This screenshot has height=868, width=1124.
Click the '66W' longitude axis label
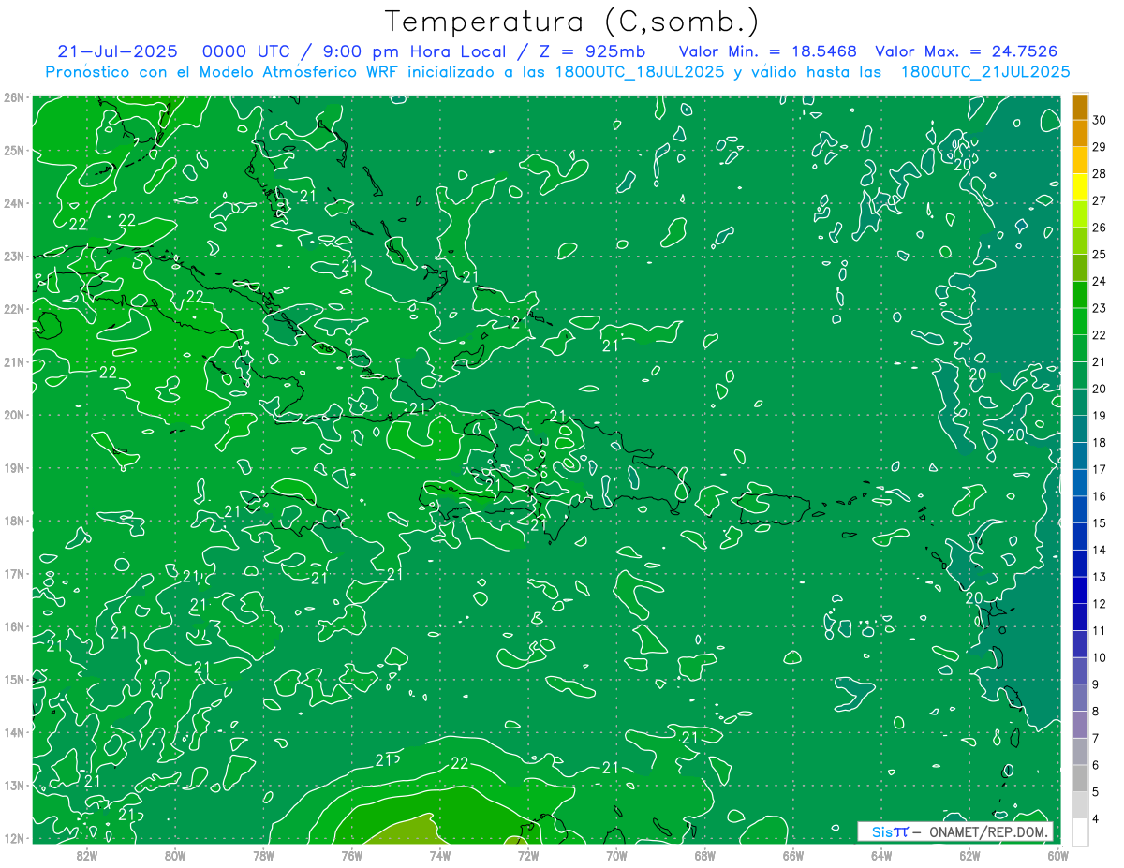click(x=793, y=854)
